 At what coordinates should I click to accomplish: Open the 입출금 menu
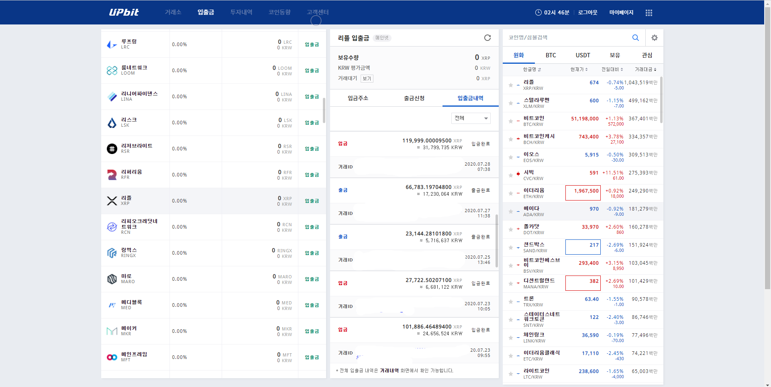(206, 12)
